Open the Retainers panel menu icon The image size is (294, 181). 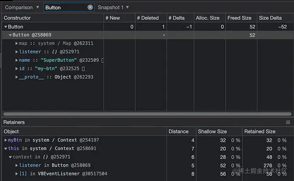[288, 122]
